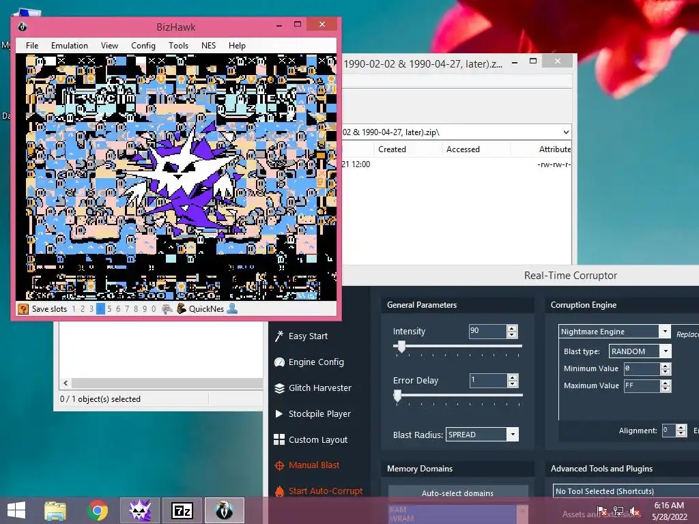Open File Explorer from the taskbar
699x524 pixels.
coord(55,510)
